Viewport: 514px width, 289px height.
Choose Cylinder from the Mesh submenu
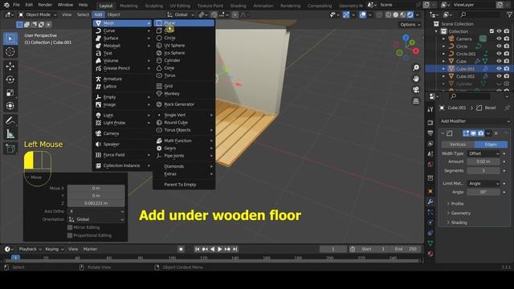184,61
